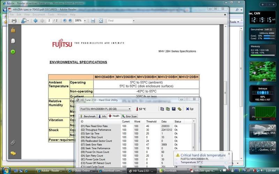
Task: Open the green help icon in Reader sidebar
Action: tap(13, 52)
